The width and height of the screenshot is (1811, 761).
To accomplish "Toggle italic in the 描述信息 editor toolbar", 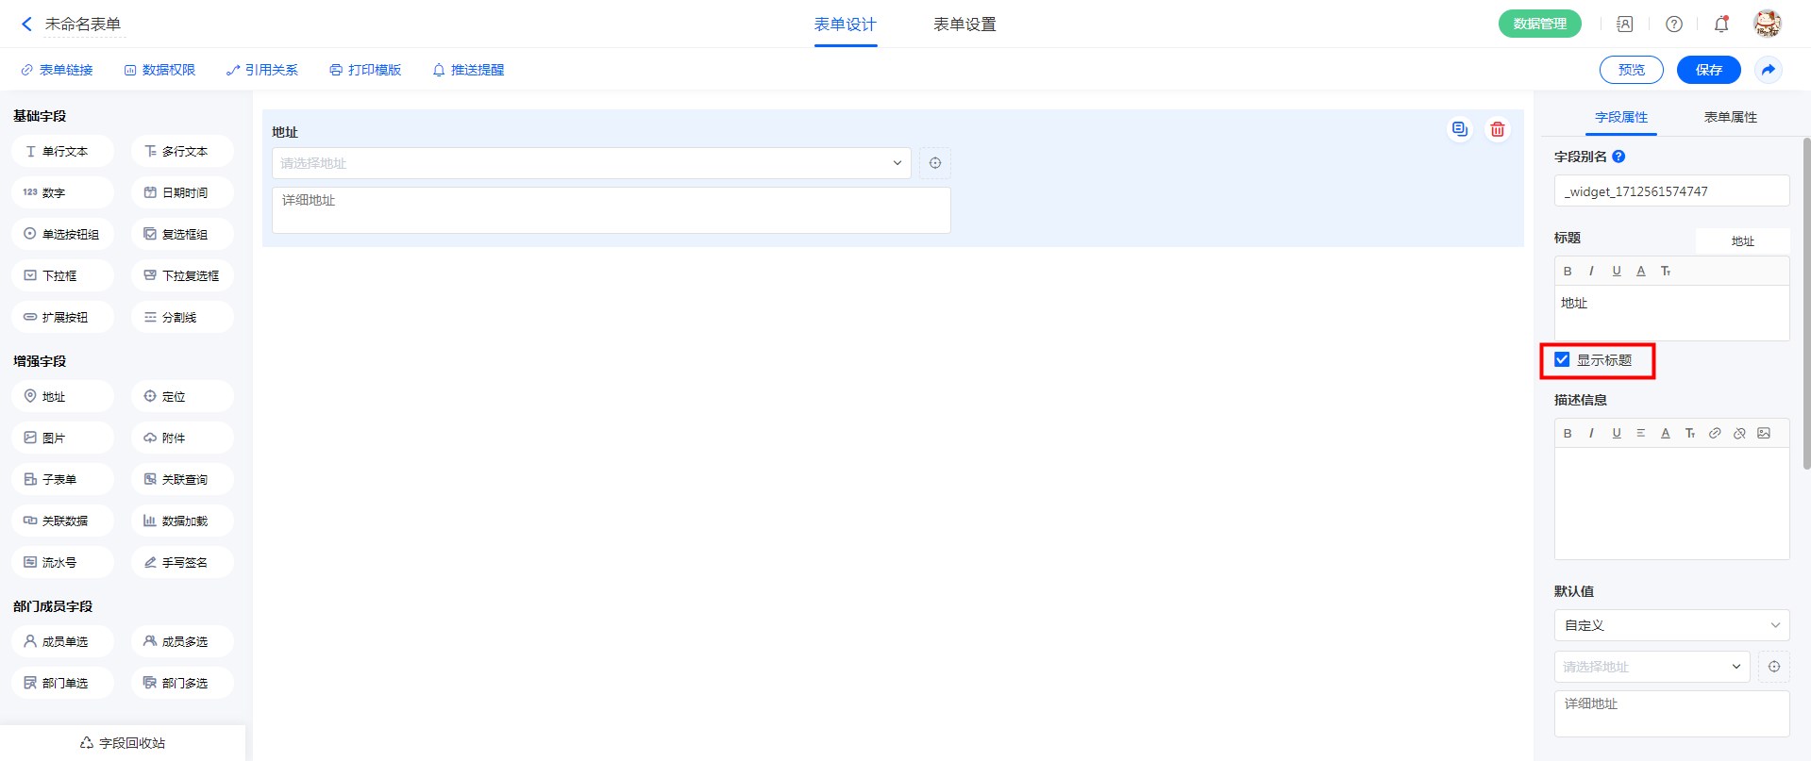I will tap(1591, 433).
